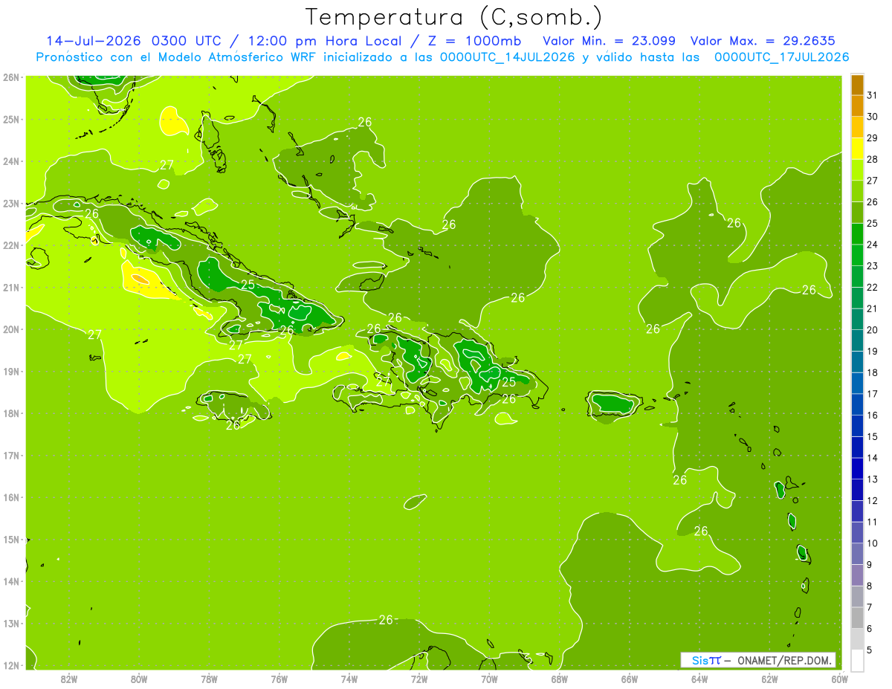Click legend value 29 on the color scale
Viewport: 892px width, 689px height.
tap(872, 138)
